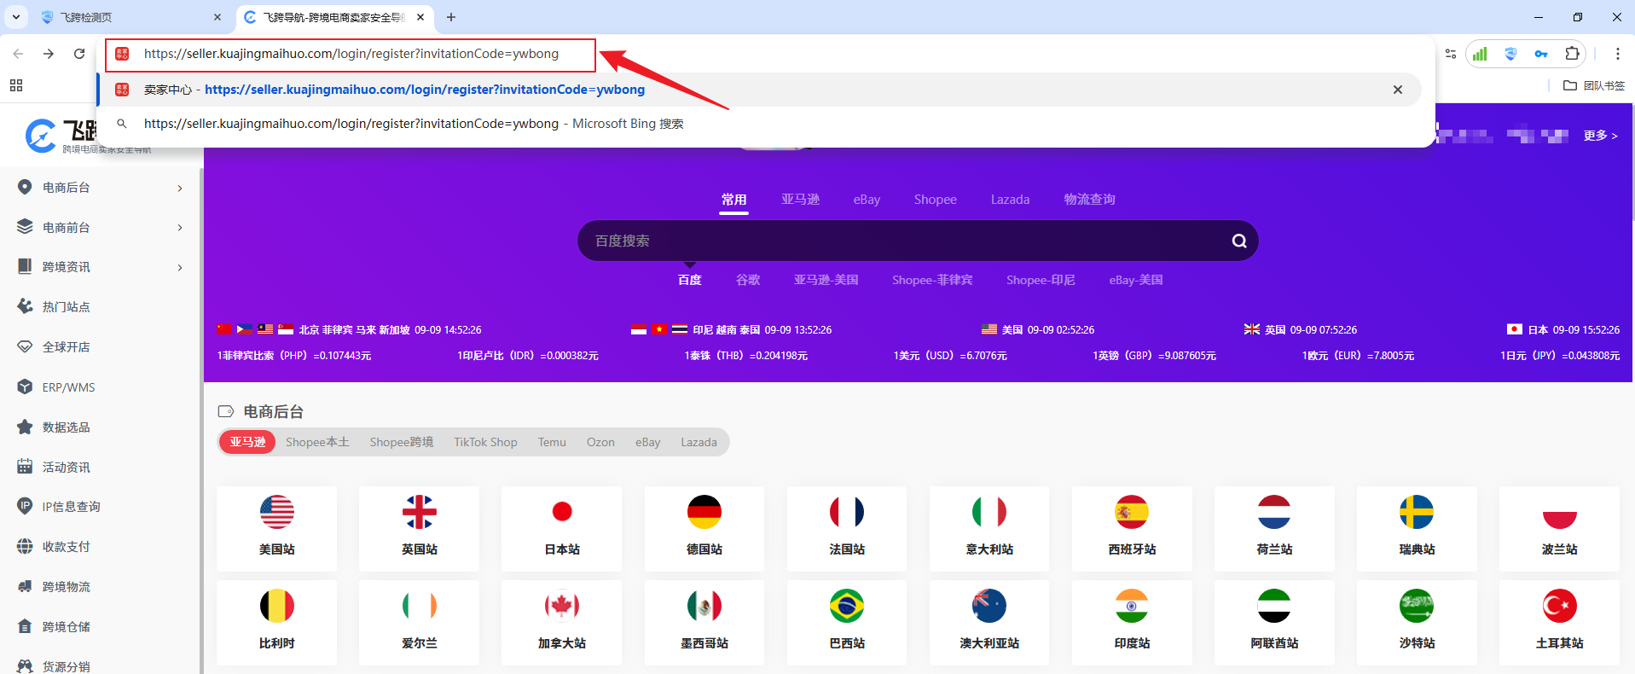Open the 土耳其站 flag card
Image resolution: width=1635 pixels, height=674 pixels.
1559,622
